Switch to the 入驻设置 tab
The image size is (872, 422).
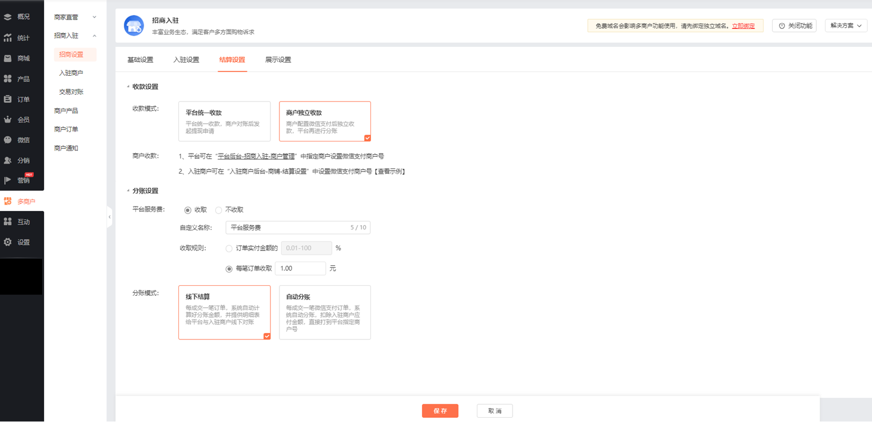coord(186,60)
